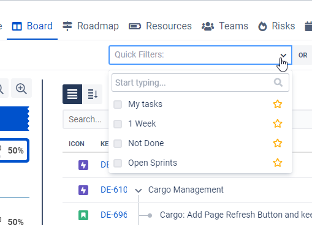Click the purple epic icon for DE-610
Screen dimensions: 312x225
pos(83,190)
